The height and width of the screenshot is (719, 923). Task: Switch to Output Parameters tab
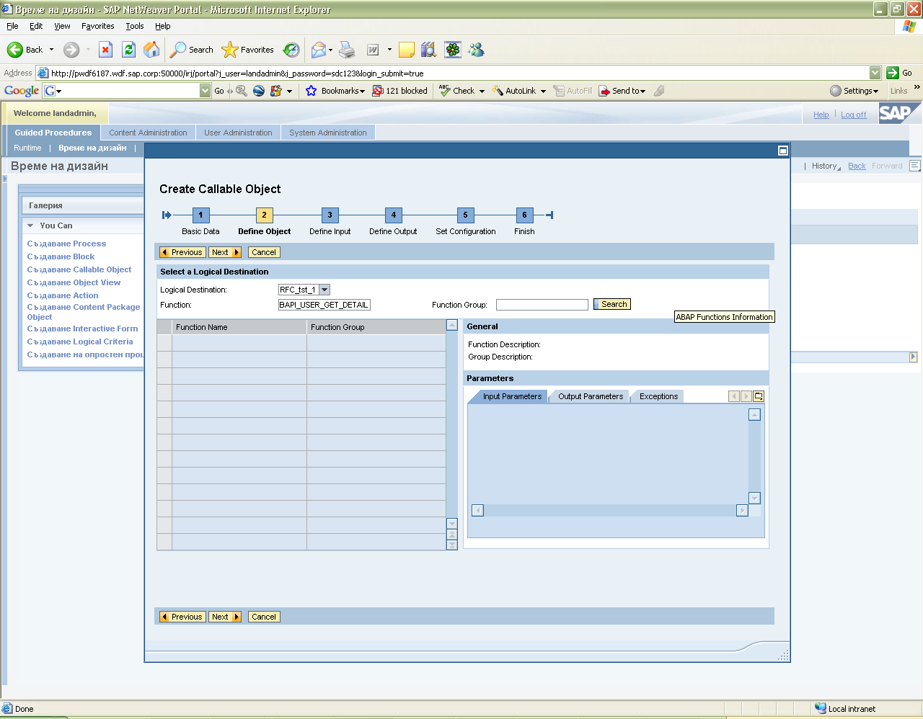coord(590,396)
